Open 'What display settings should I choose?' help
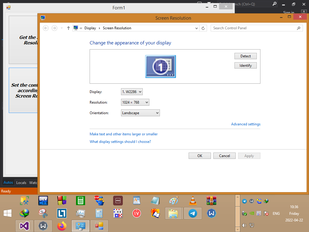The height and width of the screenshot is (232, 309). tap(120, 142)
